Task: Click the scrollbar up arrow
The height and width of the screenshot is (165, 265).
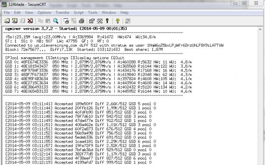Action: click(260, 30)
